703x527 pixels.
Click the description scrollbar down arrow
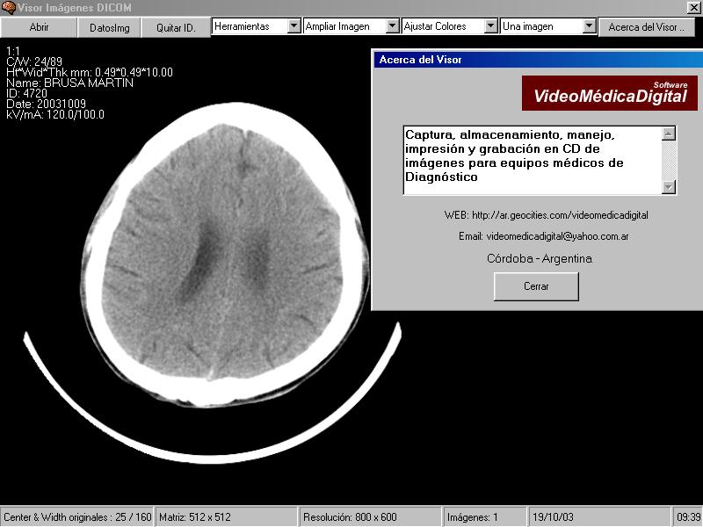669,186
